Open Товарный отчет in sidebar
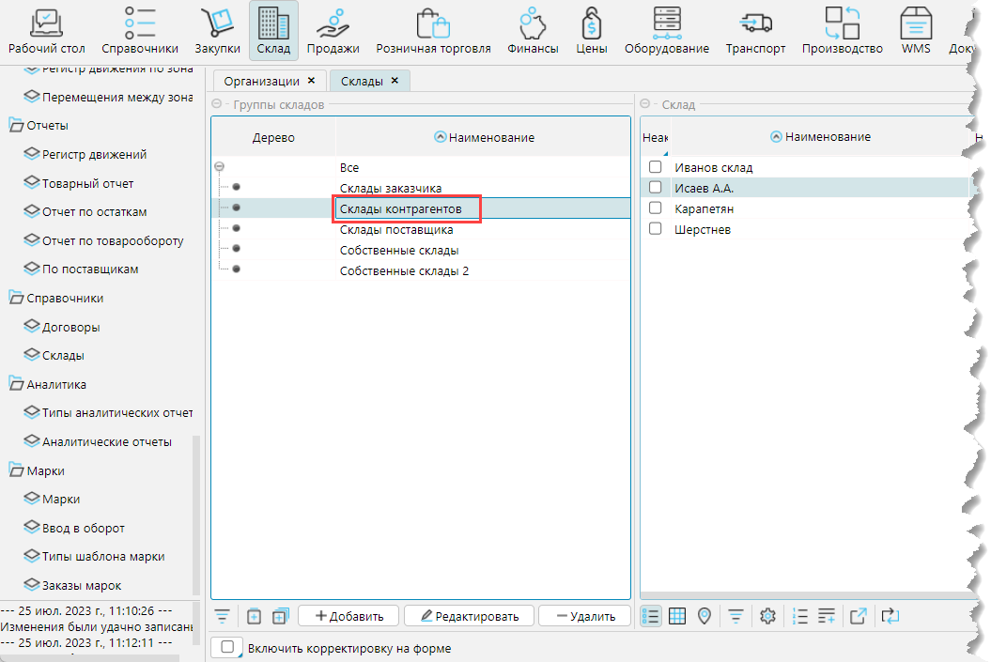 87,183
